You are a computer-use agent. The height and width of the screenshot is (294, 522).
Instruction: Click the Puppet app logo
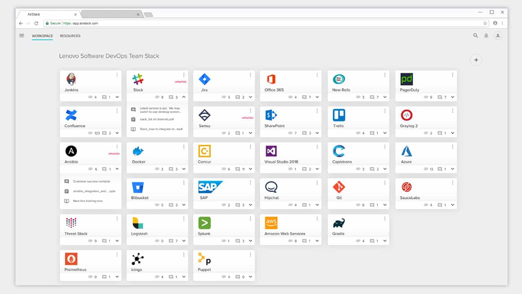click(204, 259)
